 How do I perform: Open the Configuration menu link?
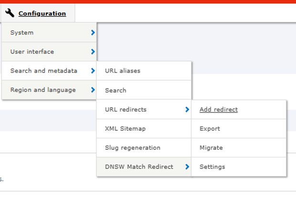click(x=42, y=13)
